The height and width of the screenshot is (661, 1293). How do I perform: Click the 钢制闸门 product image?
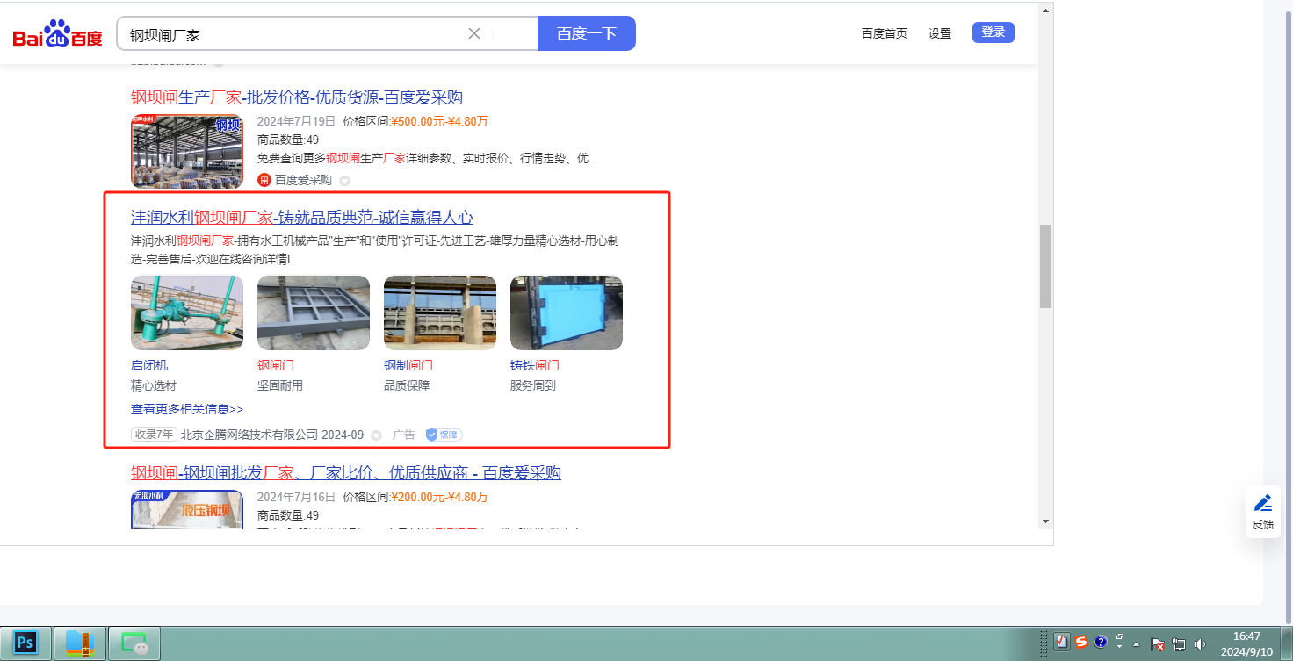click(x=440, y=313)
